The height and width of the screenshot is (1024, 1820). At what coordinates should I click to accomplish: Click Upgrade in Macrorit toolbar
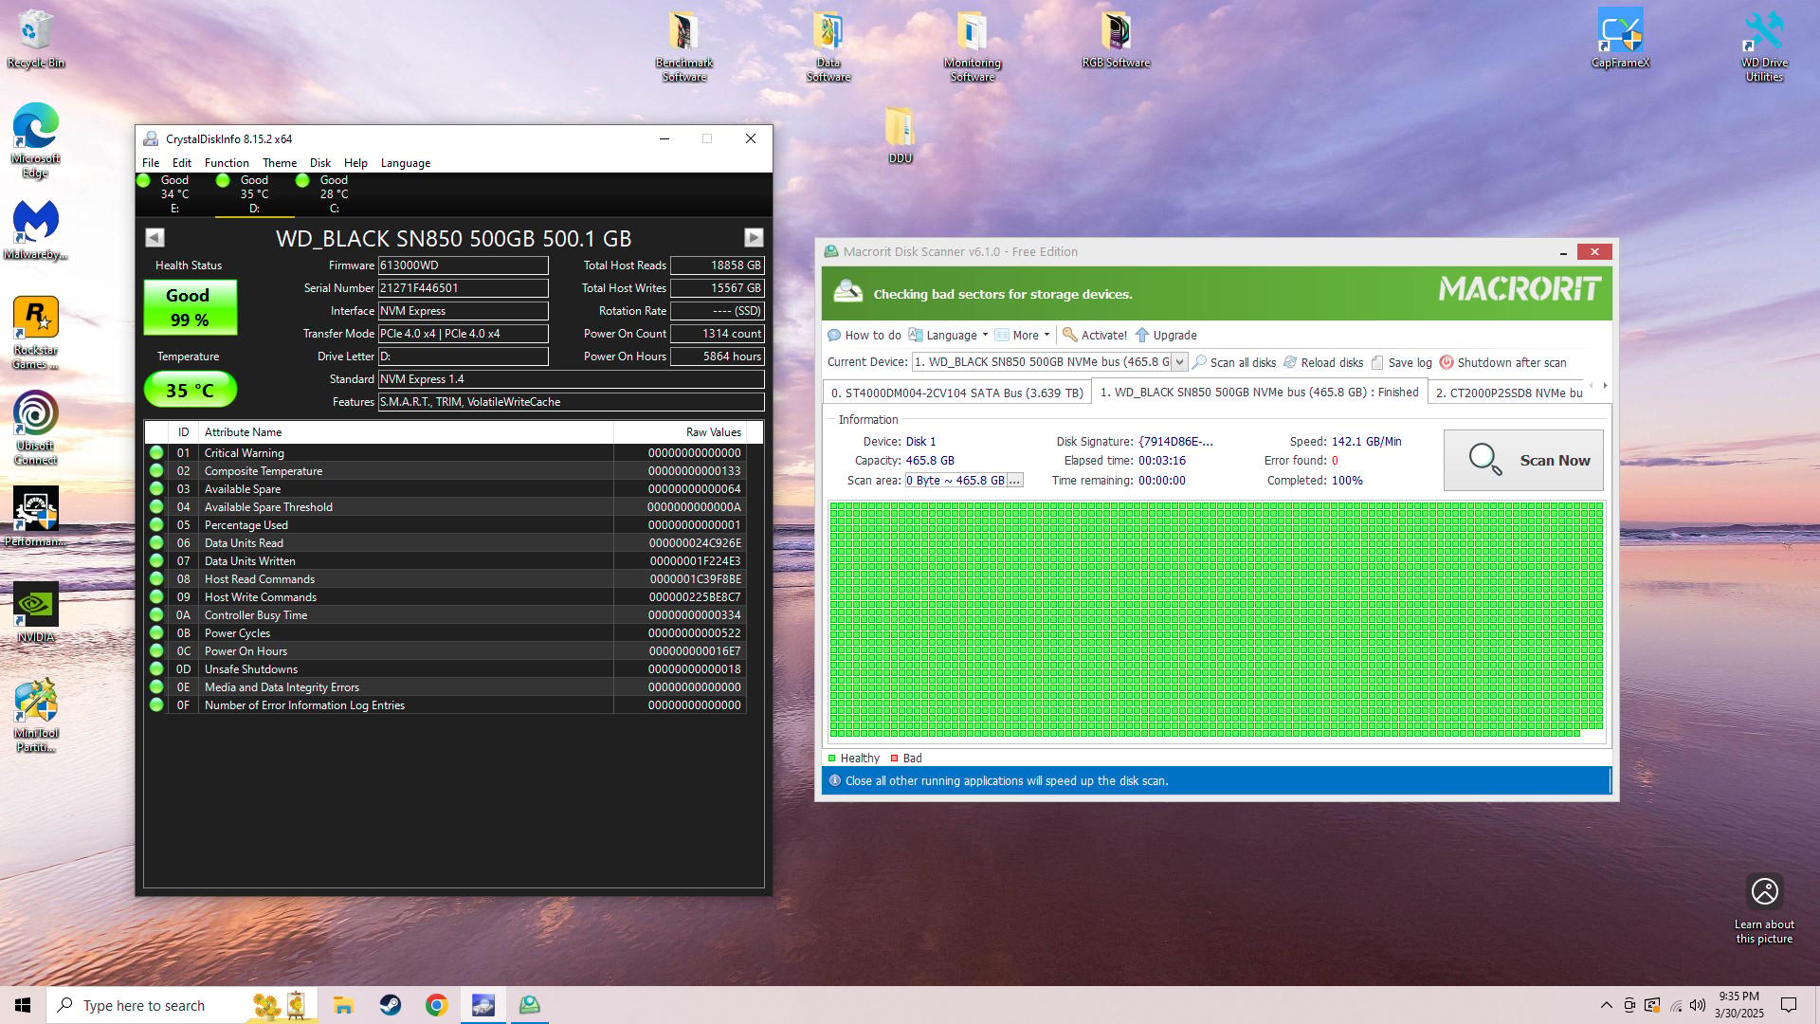(x=1166, y=335)
